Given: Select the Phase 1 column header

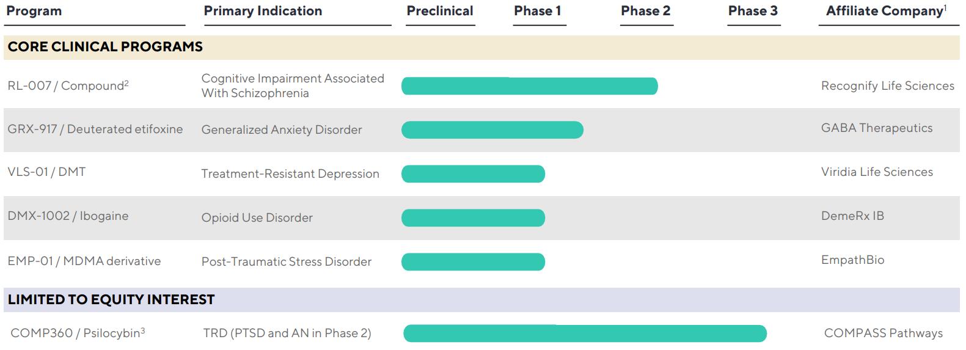Looking at the screenshot, I should click(538, 11).
